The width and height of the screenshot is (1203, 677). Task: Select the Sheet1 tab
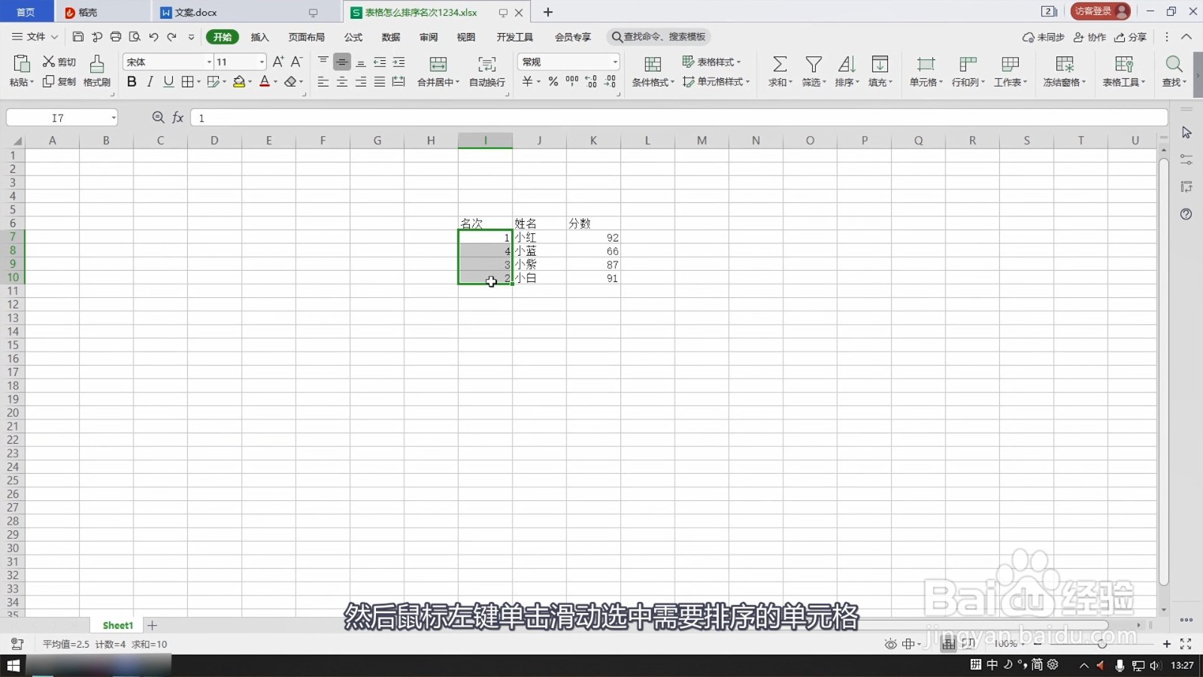(117, 625)
